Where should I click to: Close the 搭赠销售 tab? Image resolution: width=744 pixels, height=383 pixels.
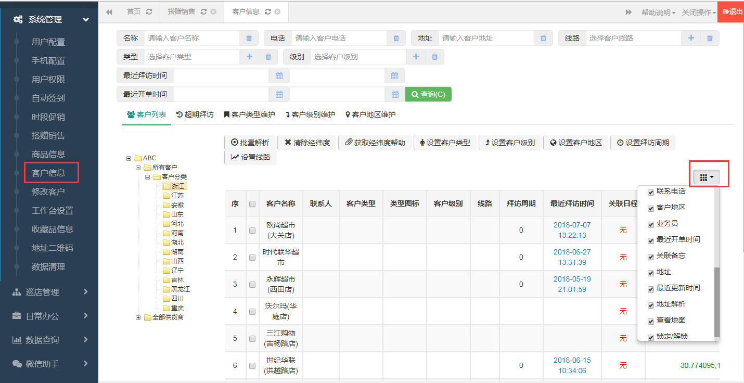(213, 12)
